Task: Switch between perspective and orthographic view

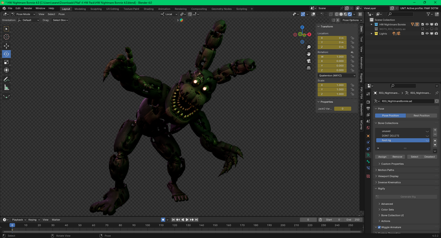Action: [x=309, y=68]
